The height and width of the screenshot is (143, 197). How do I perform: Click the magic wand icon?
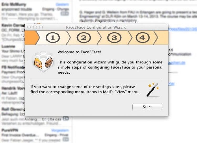tap(153, 90)
